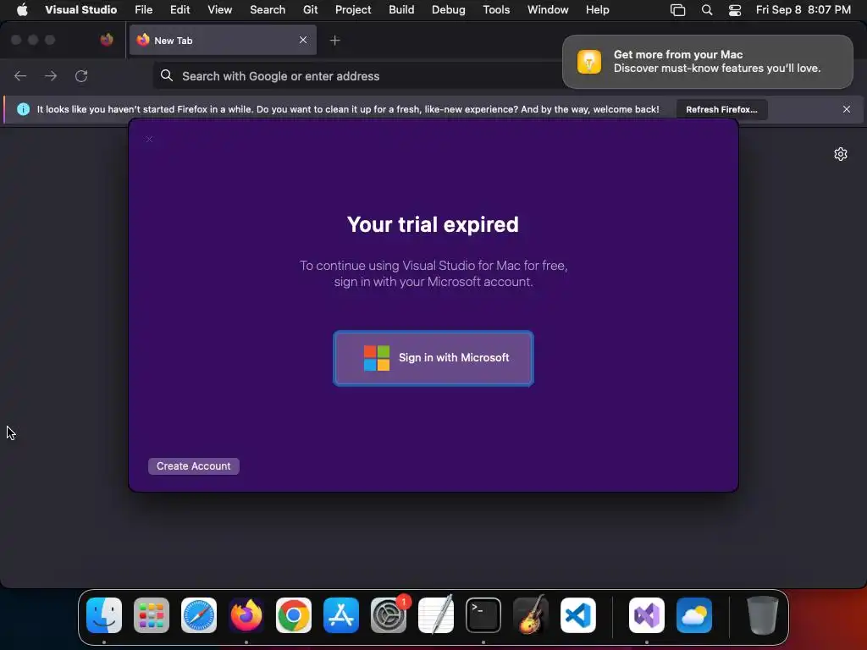The image size is (867, 650).
Task: Open the Build menu
Action: coord(401,9)
